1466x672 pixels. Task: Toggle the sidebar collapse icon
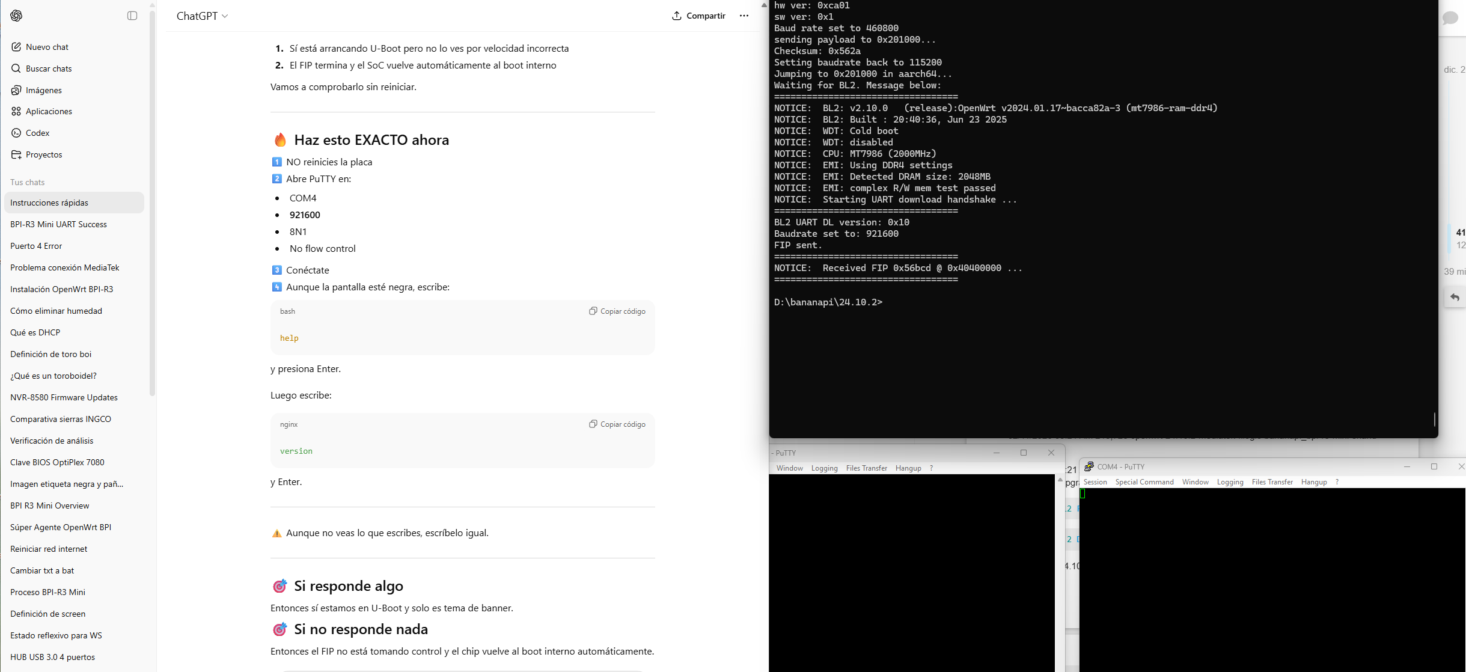[132, 16]
